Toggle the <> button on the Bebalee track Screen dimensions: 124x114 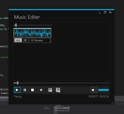click(x=18, y=40)
